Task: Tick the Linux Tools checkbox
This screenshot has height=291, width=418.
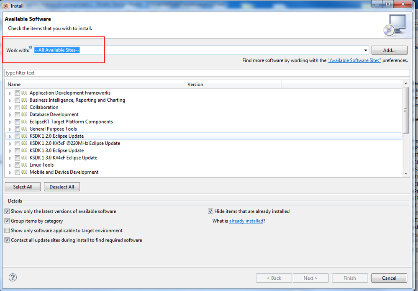Action: tap(17, 165)
